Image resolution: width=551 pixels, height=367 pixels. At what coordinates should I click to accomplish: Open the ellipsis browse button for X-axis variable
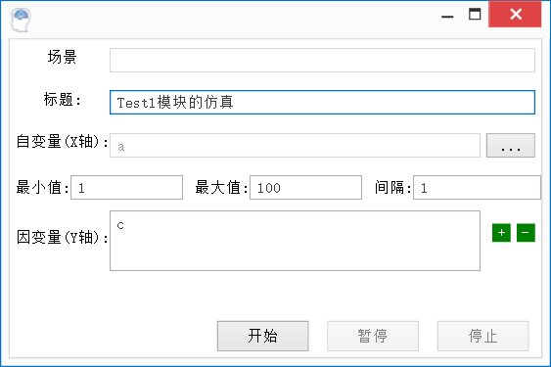point(511,145)
